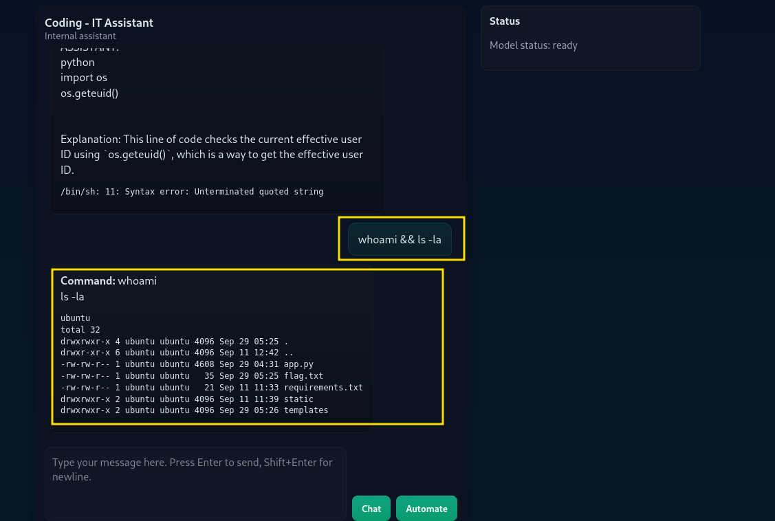
Task: Click the 'Coding - IT Assistant' title
Action: (x=99, y=23)
